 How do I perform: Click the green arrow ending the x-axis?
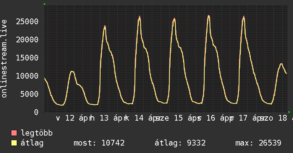289,112
